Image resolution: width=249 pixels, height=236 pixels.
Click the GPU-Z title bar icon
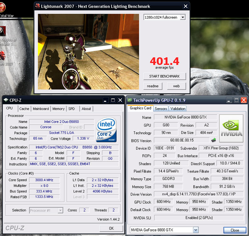pos(130,100)
